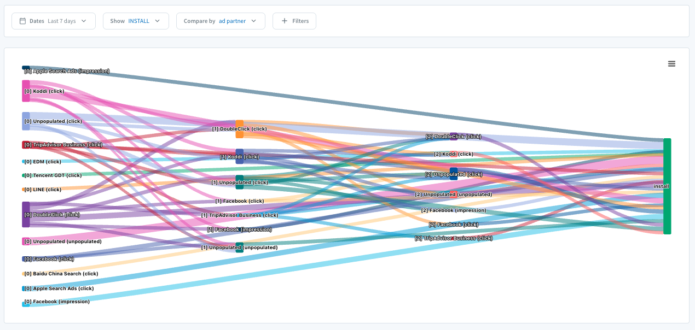
Task: Select the [1] Koddi (click) node
Action: click(239, 156)
